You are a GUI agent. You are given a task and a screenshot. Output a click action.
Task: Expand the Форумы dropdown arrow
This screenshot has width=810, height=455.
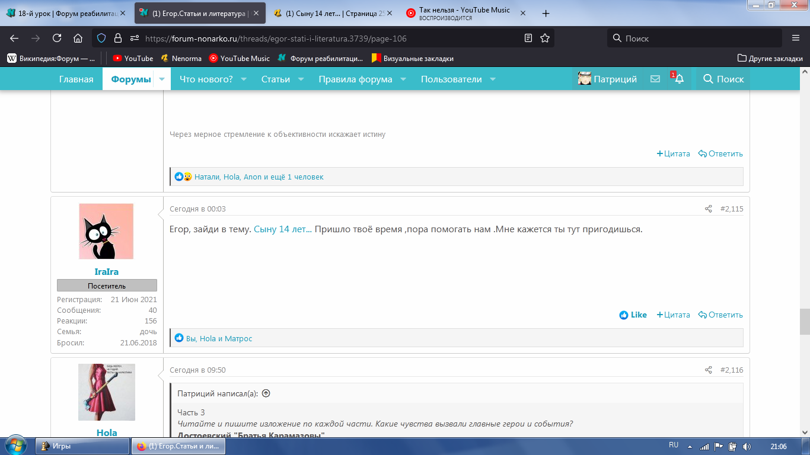pyautogui.click(x=162, y=79)
